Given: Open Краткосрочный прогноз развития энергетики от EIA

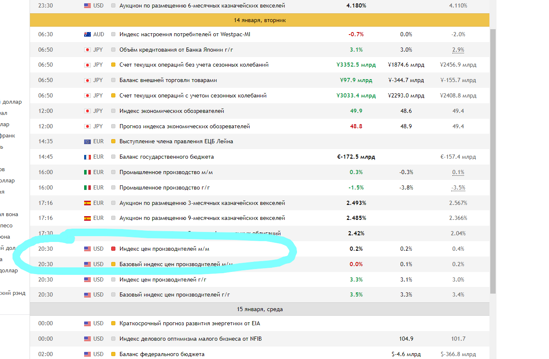Looking at the screenshot, I should (x=190, y=323).
